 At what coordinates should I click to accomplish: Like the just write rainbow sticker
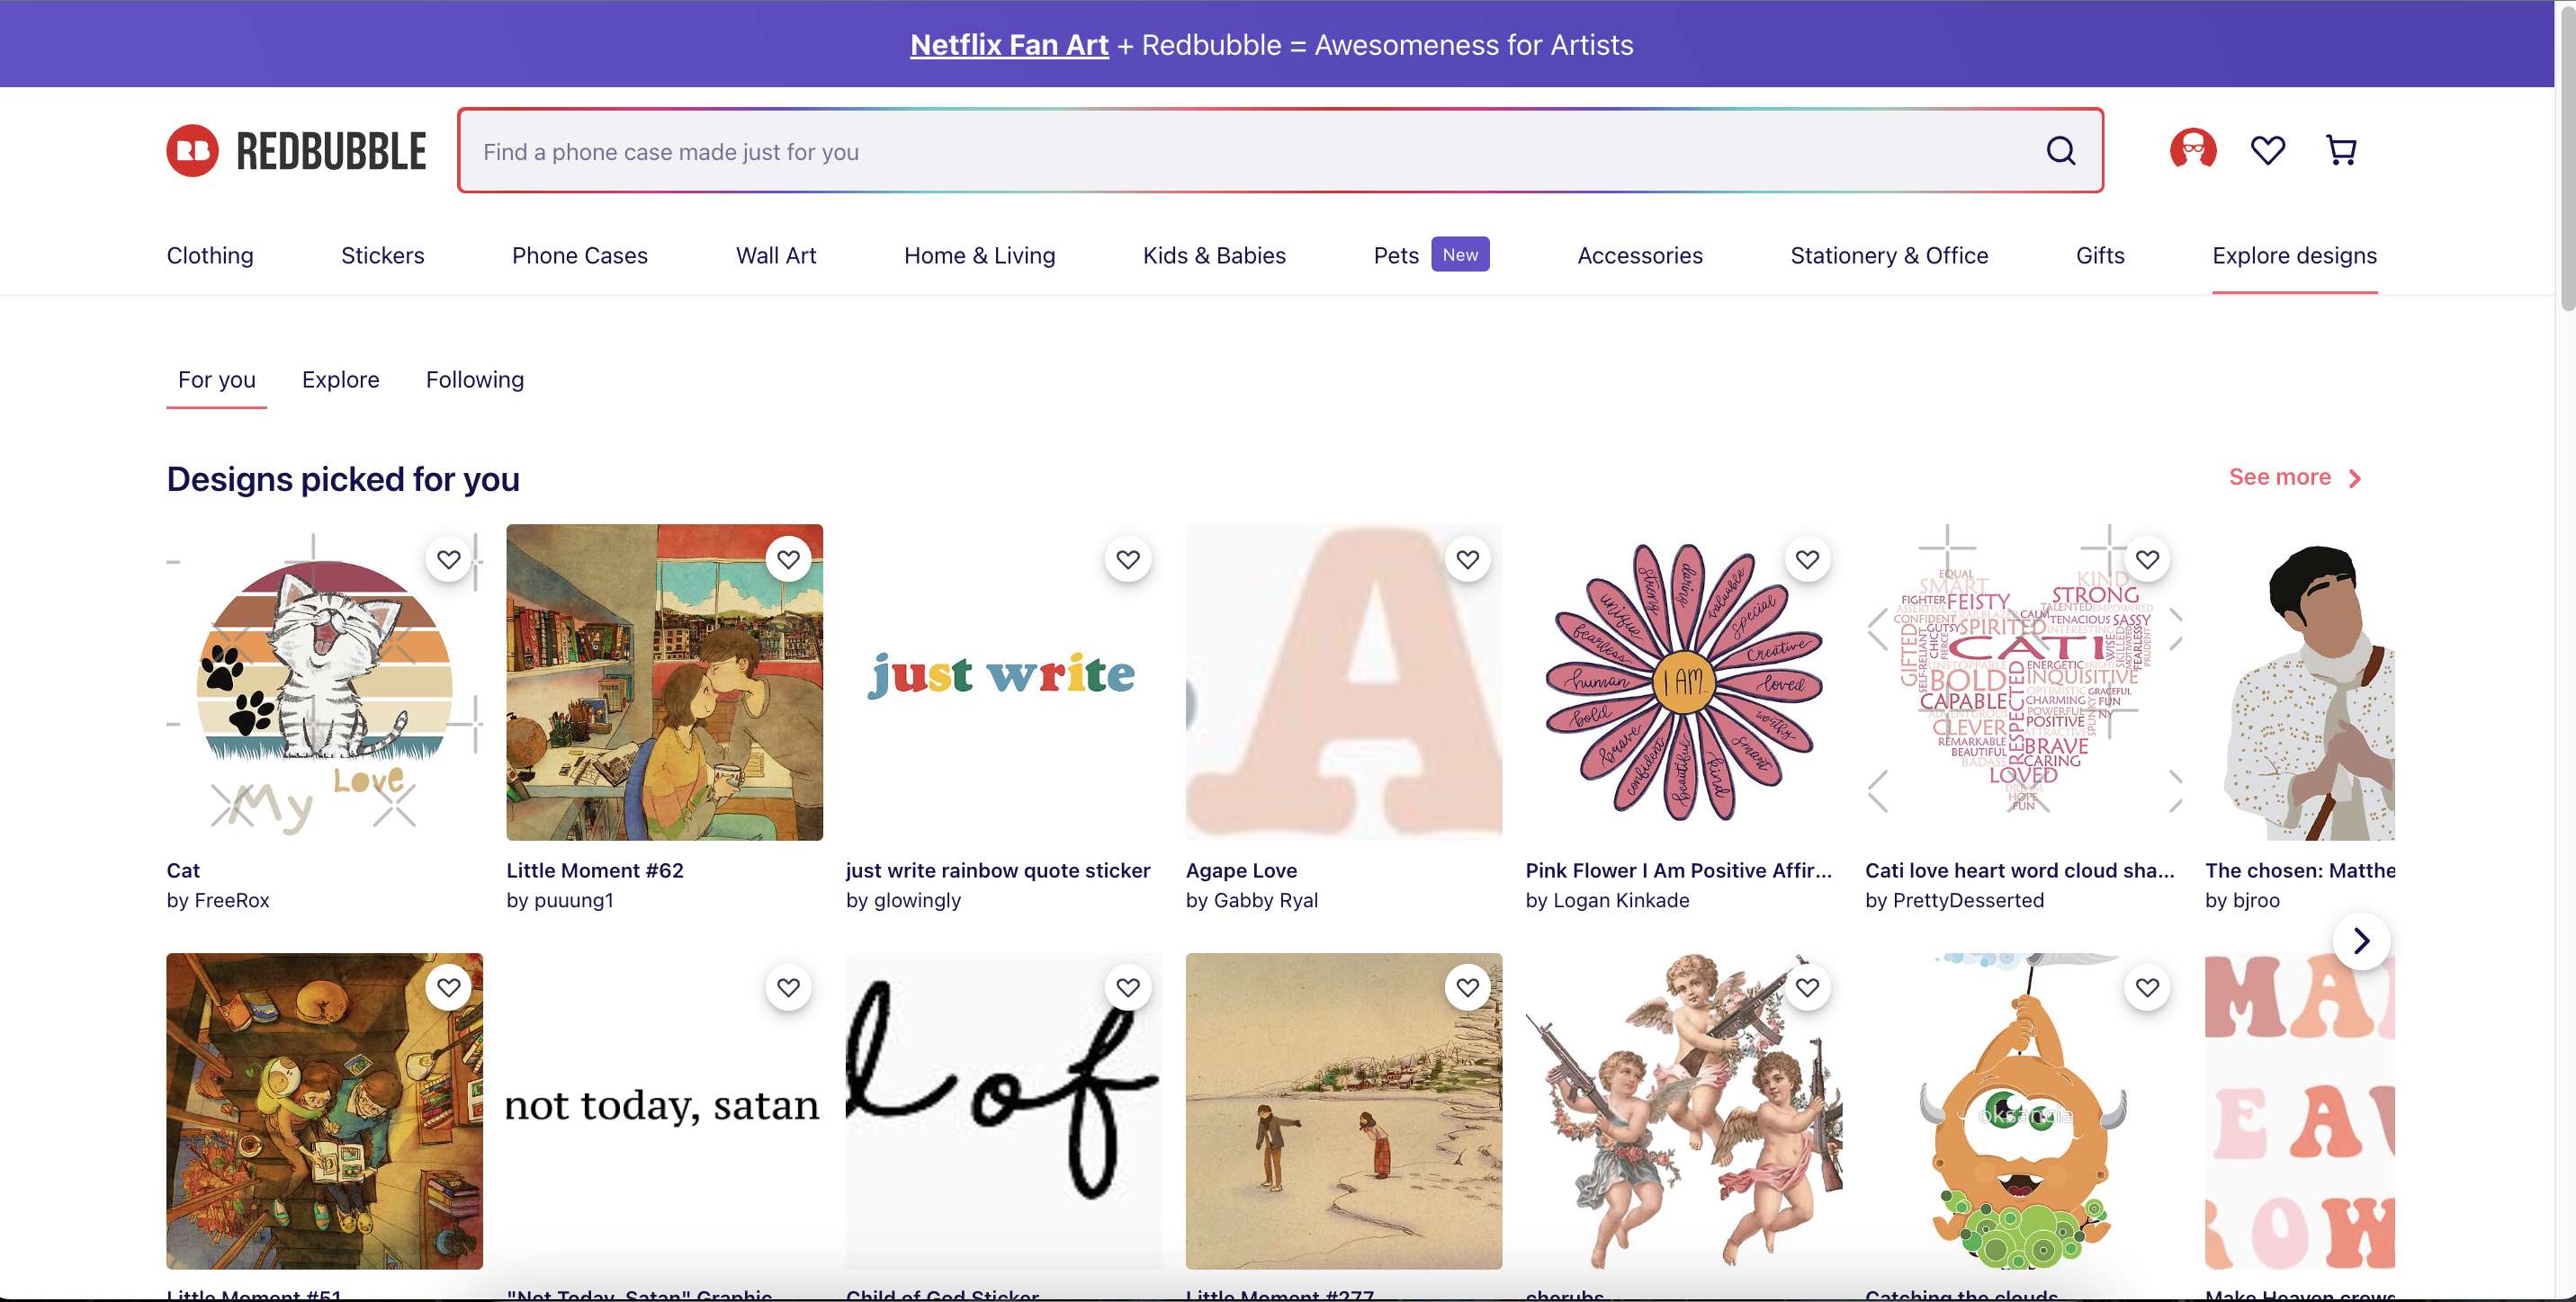pyautogui.click(x=1128, y=559)
